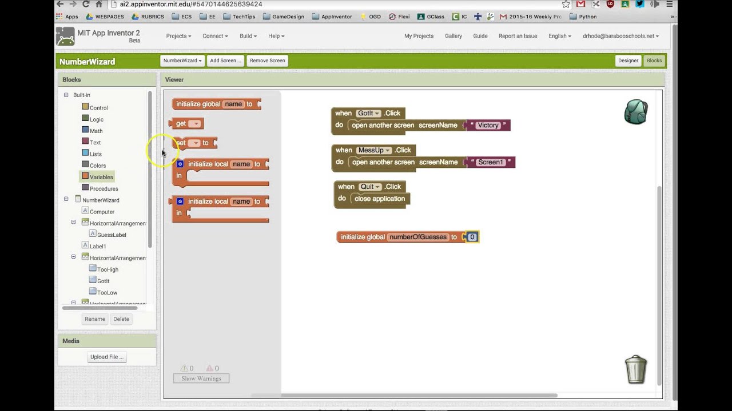The width and height of the screenshot is (732, 411).
Task: Click the trash can in the workspace
Action: (635, 370)
